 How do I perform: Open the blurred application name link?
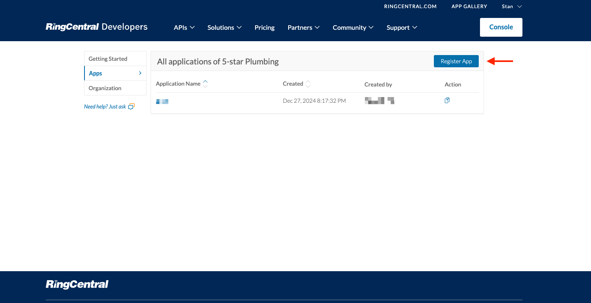pos(162,101)
